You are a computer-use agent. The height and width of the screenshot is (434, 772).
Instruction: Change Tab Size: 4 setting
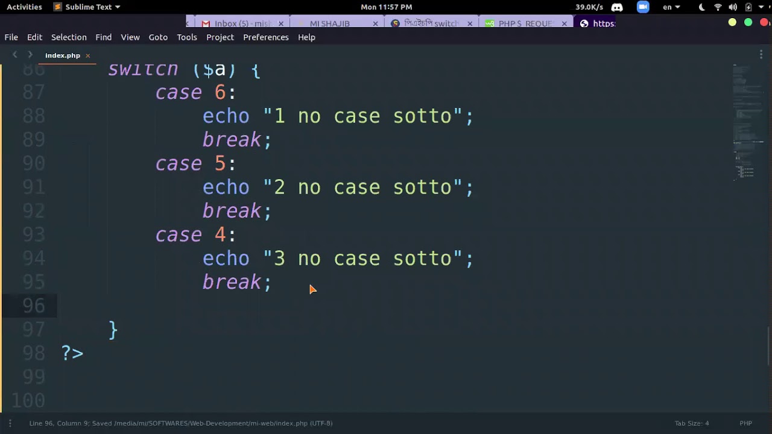692,423
